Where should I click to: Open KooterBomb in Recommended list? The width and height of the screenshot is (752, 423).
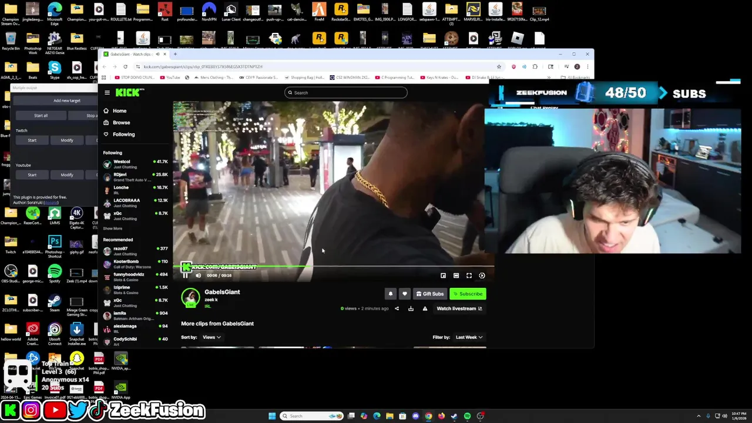pyautogui.click(x=135, y=264)
